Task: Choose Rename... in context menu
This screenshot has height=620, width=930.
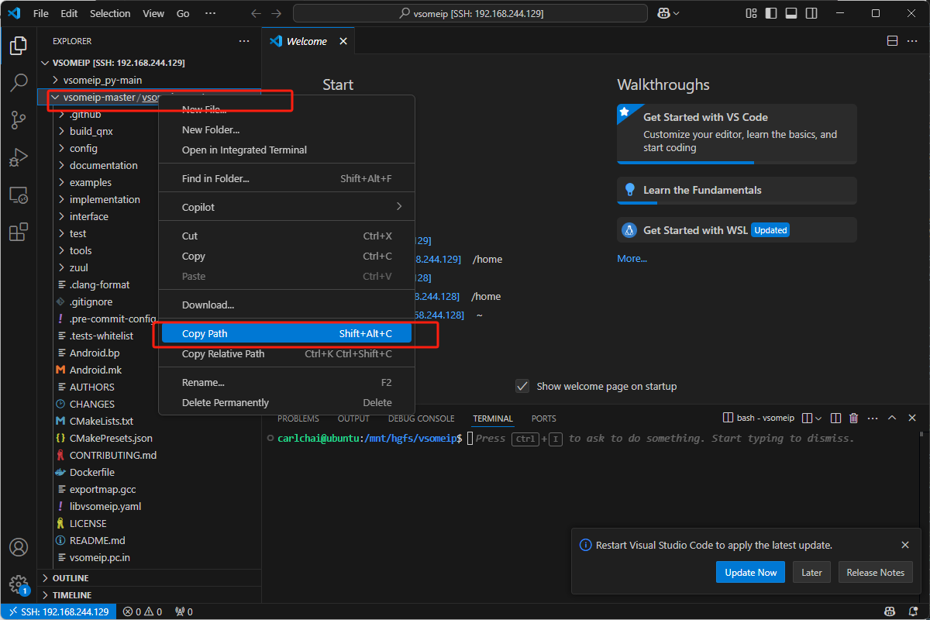Action: (287, 382)
